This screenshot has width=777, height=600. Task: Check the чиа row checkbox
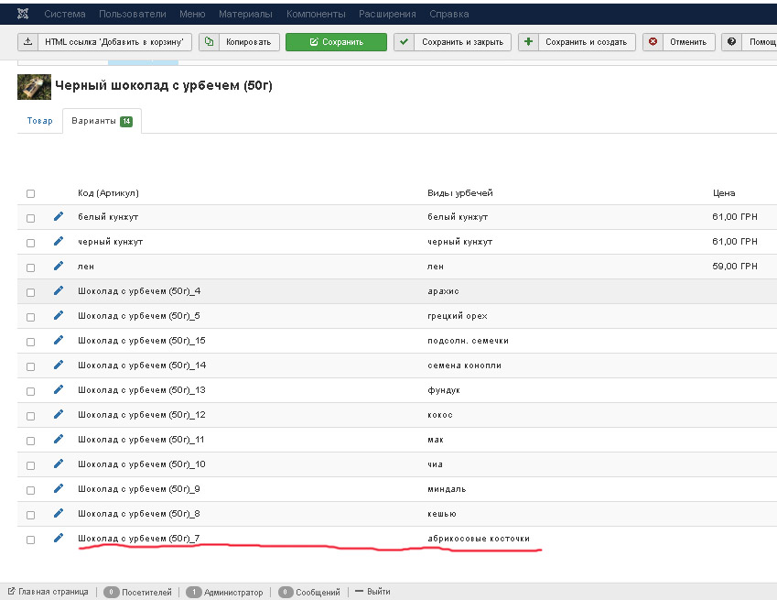click(31, 465)
